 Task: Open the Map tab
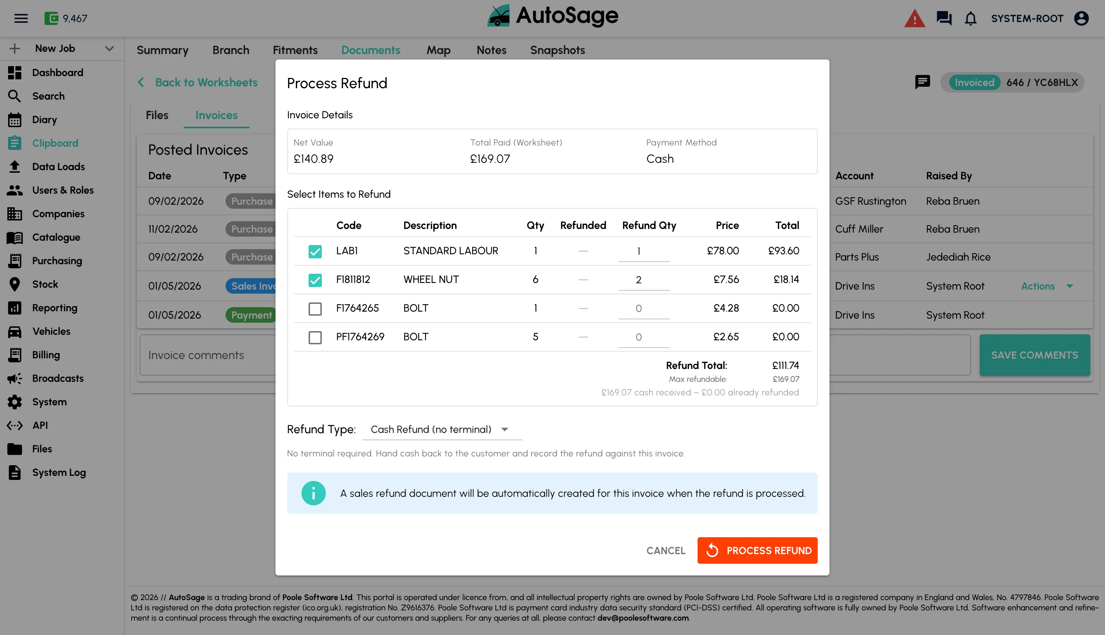pyautogui.click(x=439, y=50)
